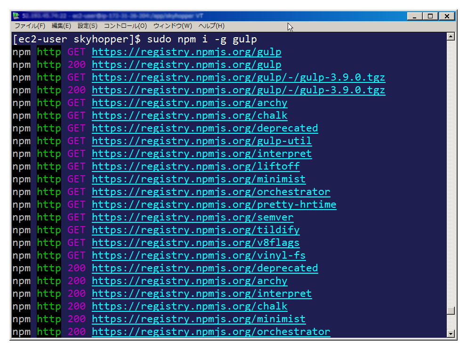467x350 pixels.
Task: Minimize the terminal window
Action: pyautogui.click(x=415, y=16)
